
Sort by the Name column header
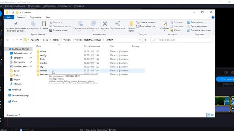point(38,46)
